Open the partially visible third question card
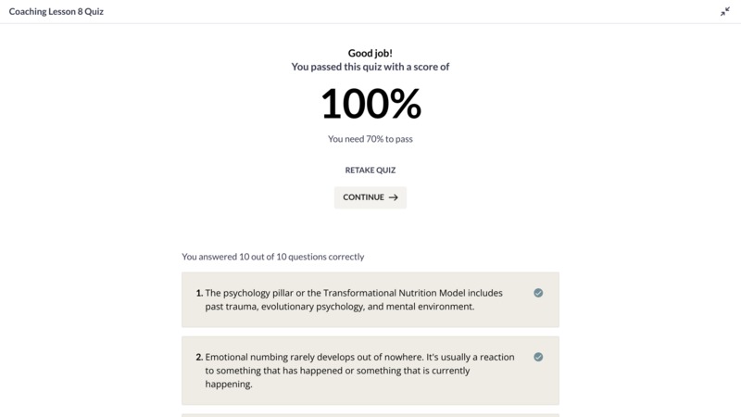The height and width of the screenshot is (417, 741). click(370, 415)
